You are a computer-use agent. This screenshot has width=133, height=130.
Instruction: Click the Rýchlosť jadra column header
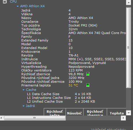55,112
